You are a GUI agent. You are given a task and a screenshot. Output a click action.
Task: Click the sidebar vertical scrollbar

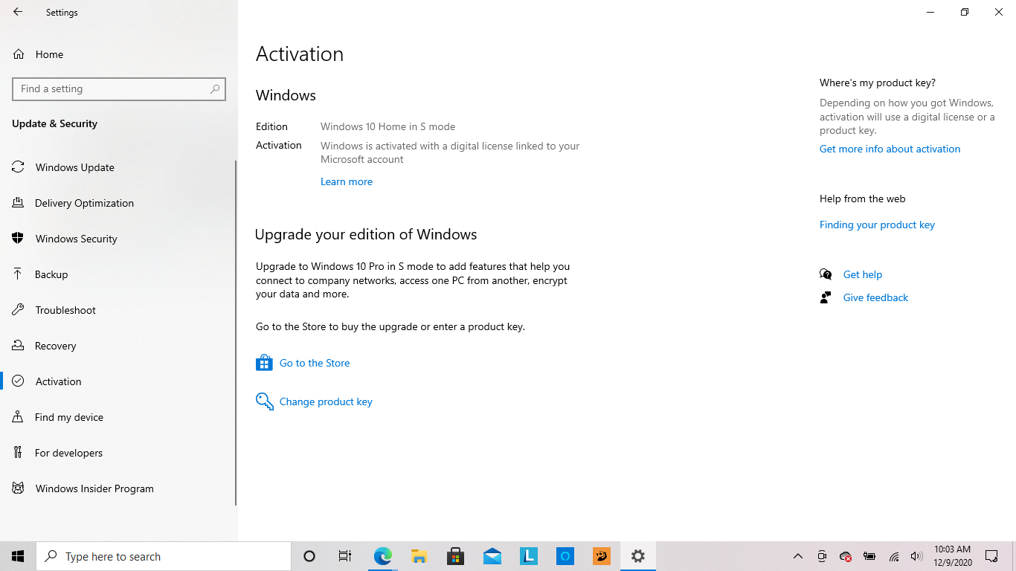pyautogui.click(x=236, y=333)
